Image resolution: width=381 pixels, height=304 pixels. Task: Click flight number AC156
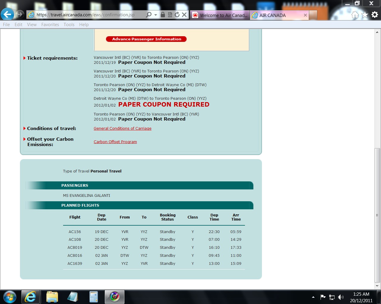75,232
